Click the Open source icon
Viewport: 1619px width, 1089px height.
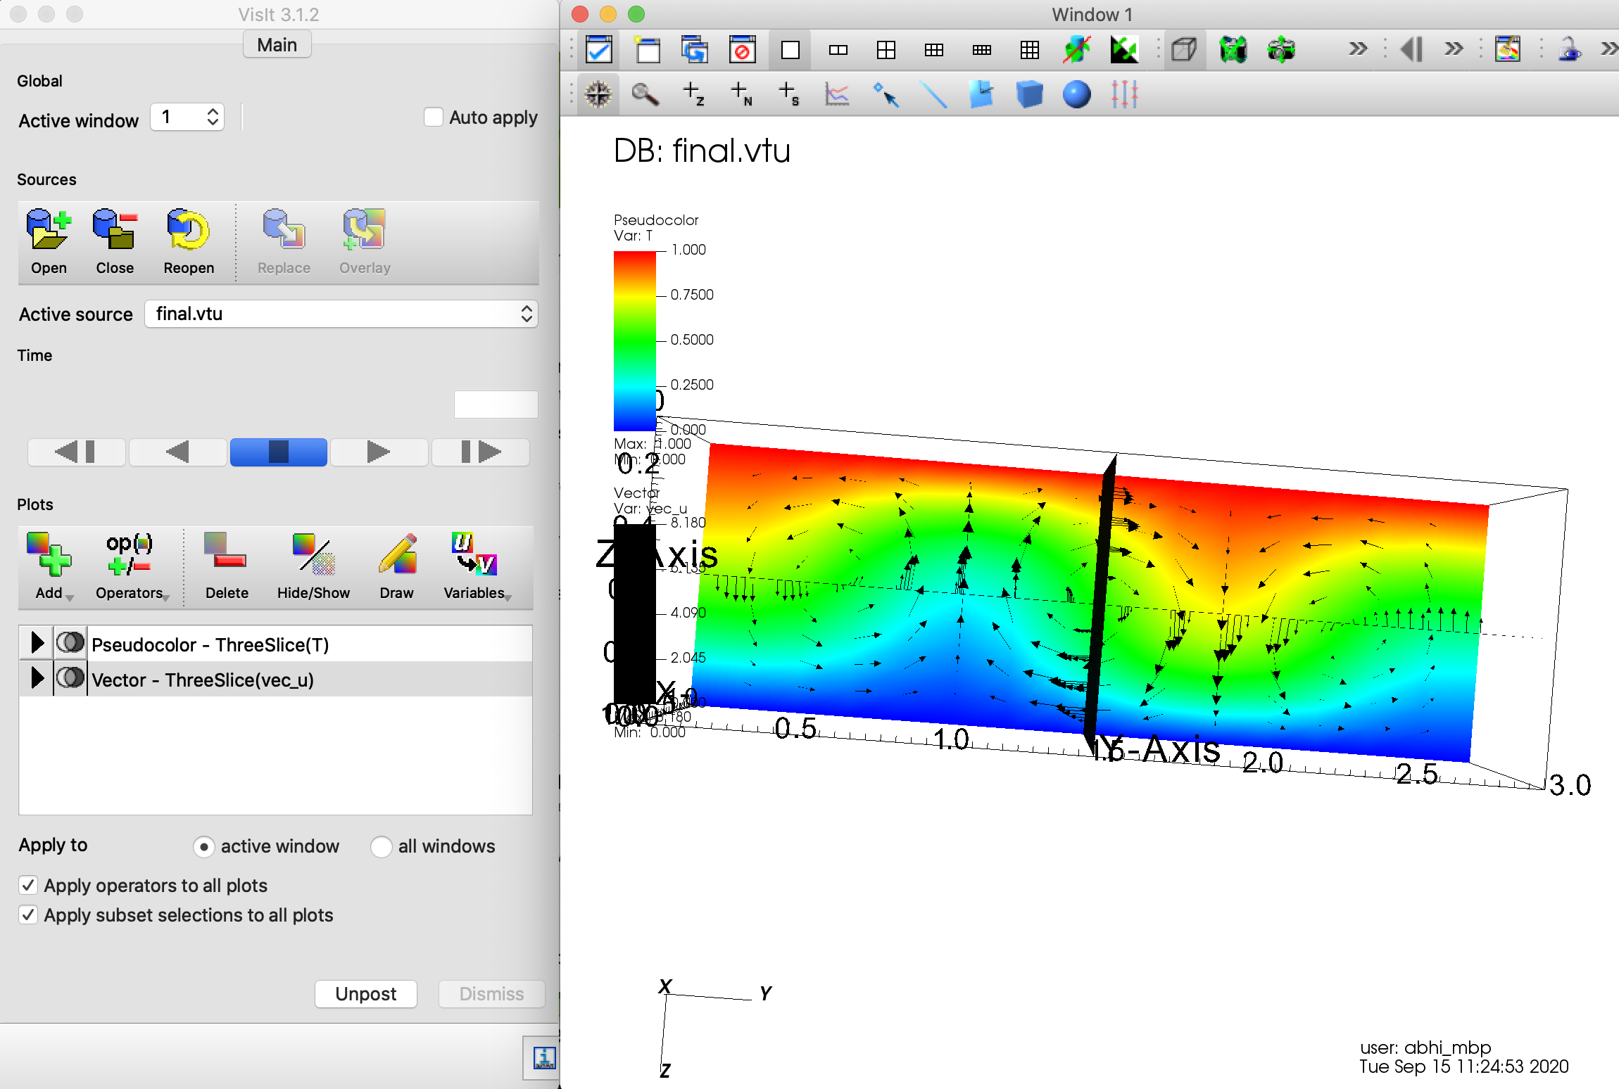point(49,231)
